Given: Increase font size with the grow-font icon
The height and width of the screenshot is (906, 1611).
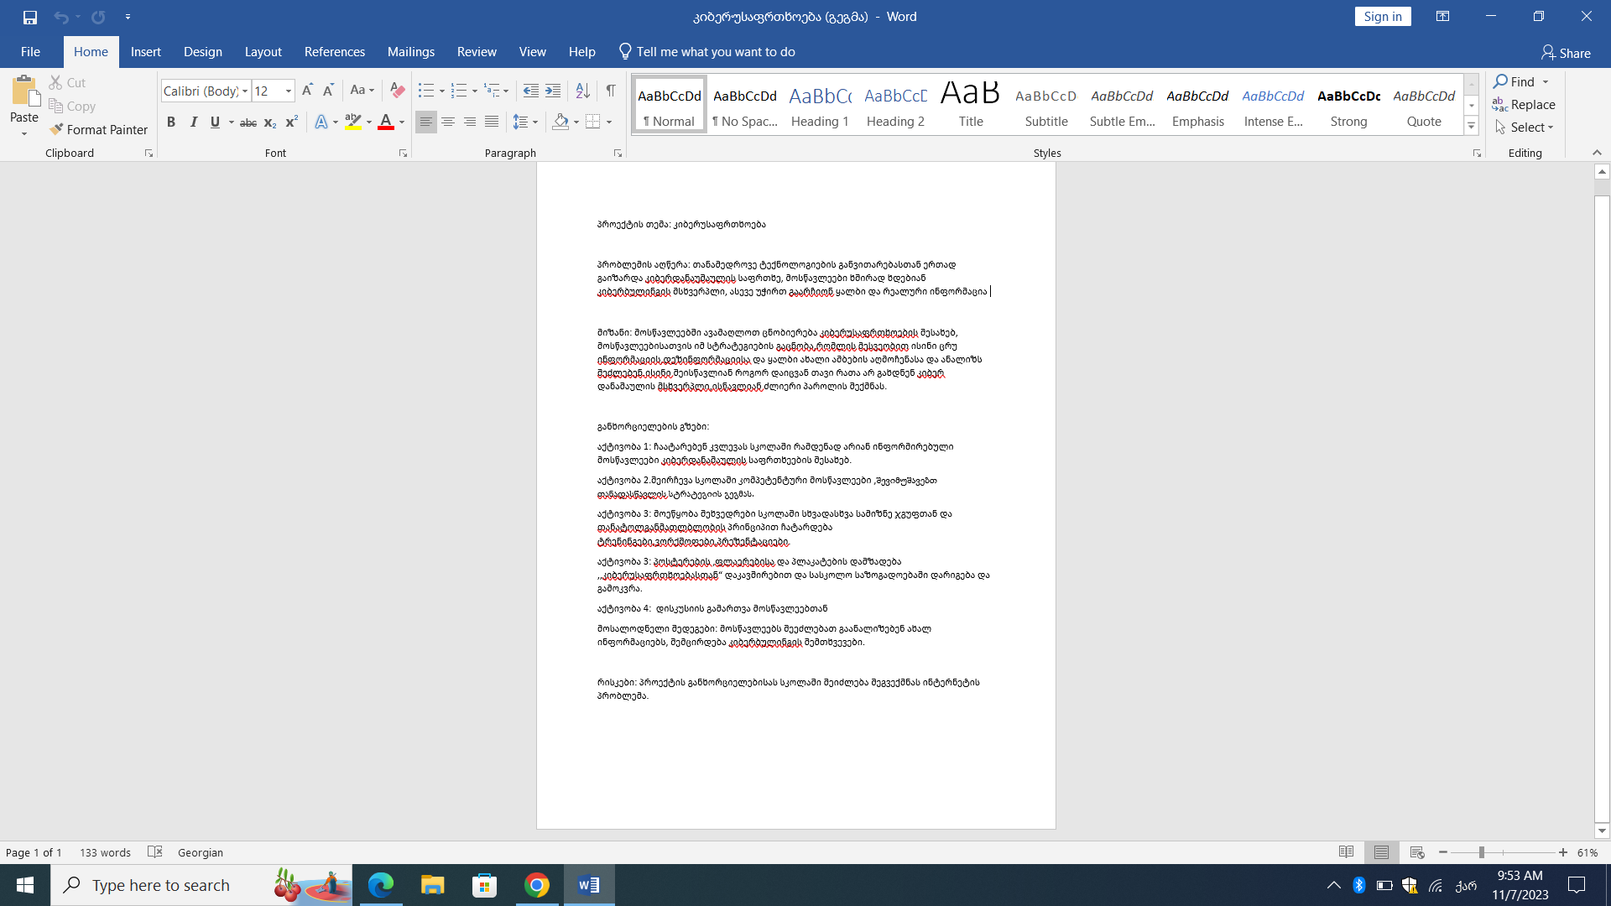Looking at the screenshot, I should click(307, 91).
